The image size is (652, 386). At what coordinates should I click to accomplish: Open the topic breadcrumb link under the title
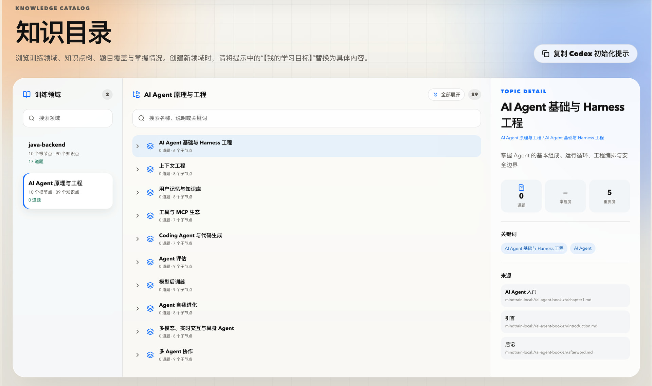552,138
